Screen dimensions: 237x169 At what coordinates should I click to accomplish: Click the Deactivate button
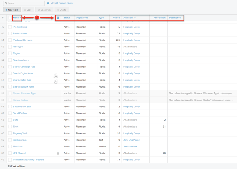pyautogui.click(x=44, y=10)
